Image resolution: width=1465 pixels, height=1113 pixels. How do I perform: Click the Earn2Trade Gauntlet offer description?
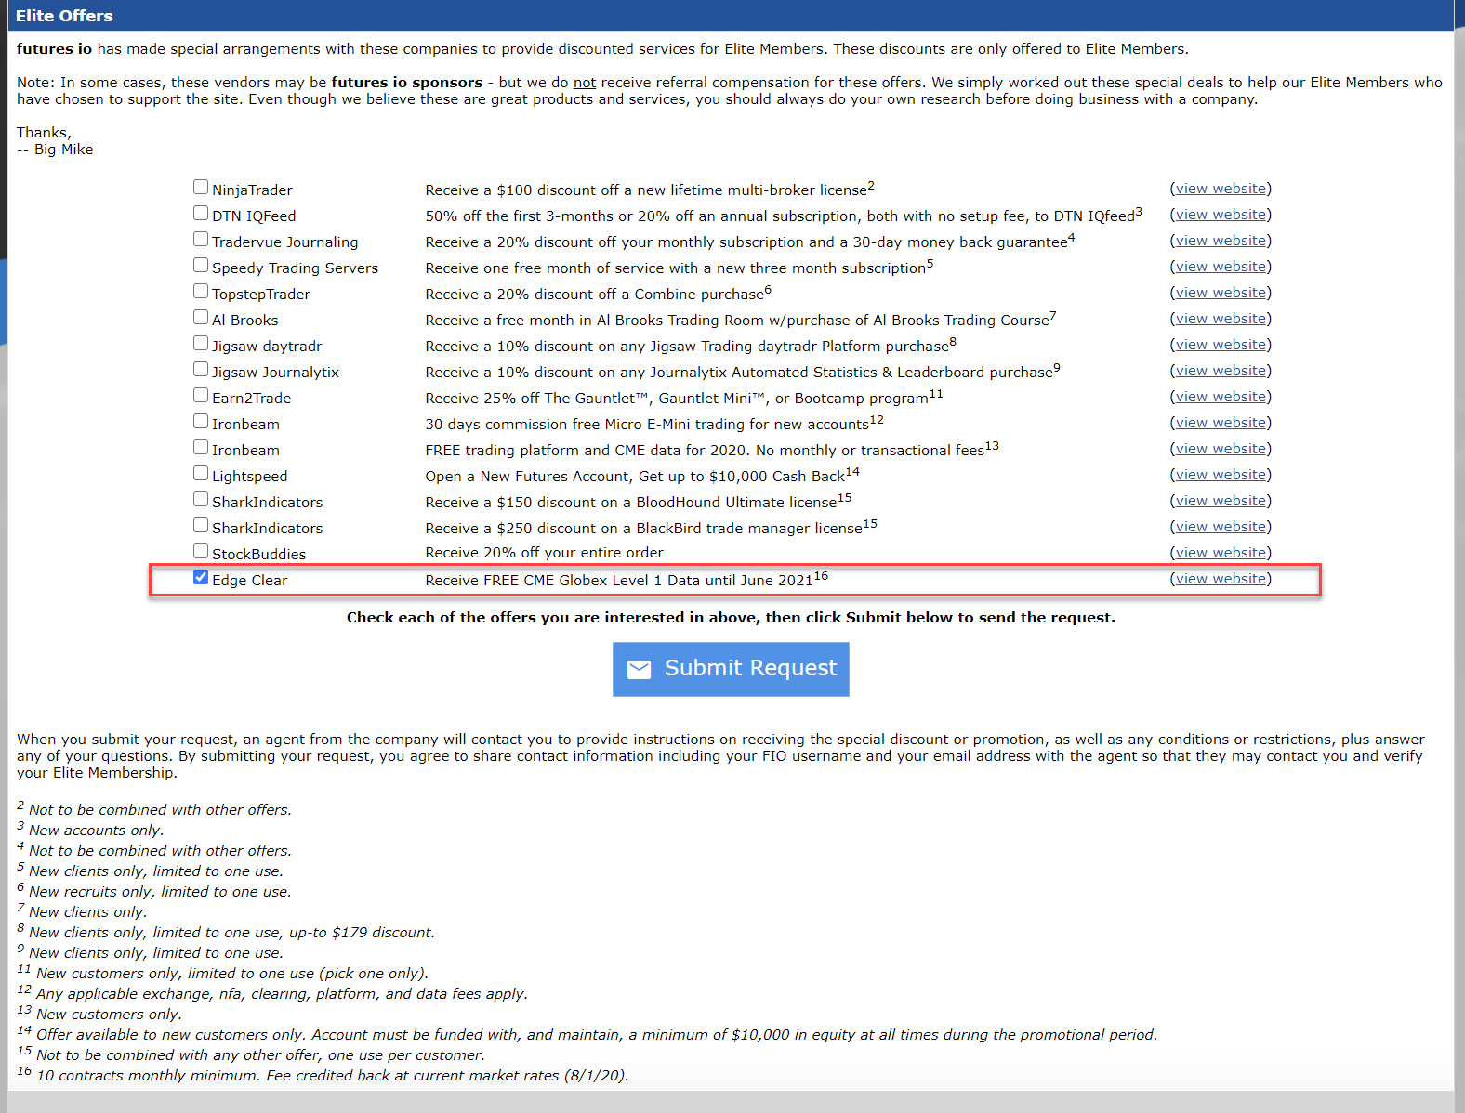click(684, 398)
